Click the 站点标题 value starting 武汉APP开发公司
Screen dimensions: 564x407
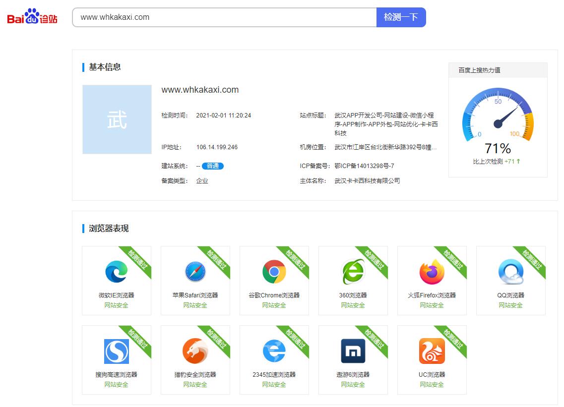point(386,124)
